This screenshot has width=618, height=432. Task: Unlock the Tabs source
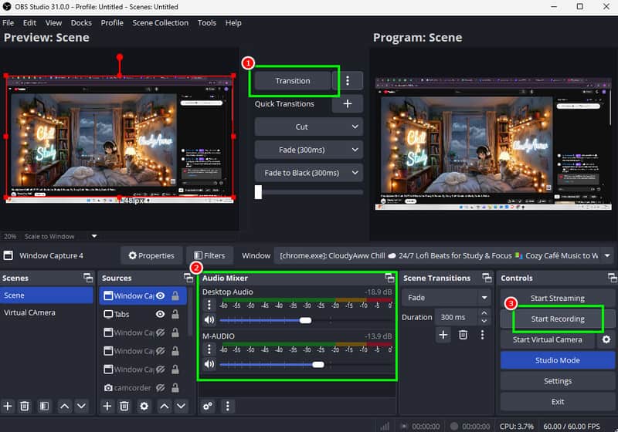[x=175, y=314]
